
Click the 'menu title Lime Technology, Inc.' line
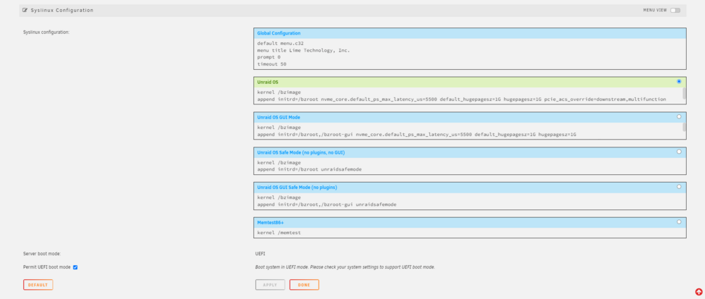tap(303, 50)
